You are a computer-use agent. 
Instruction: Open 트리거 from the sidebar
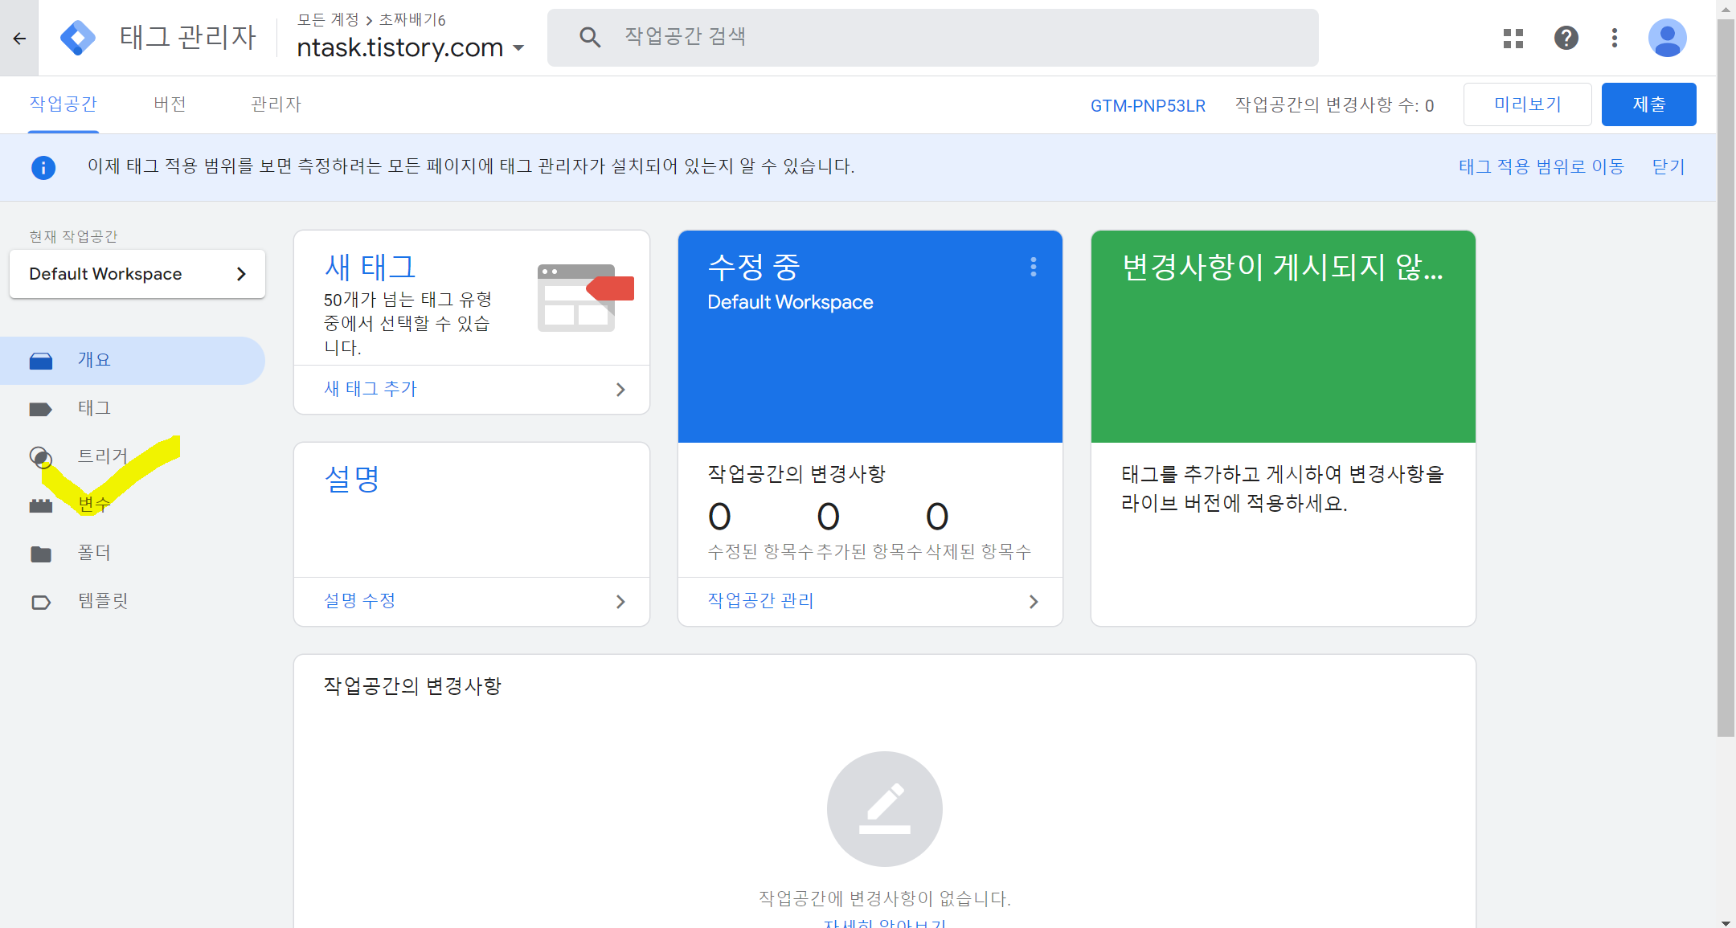[102, 456]
